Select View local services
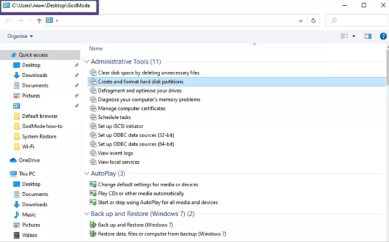This screenshot has width=389, height=242. tap(119, 162)
